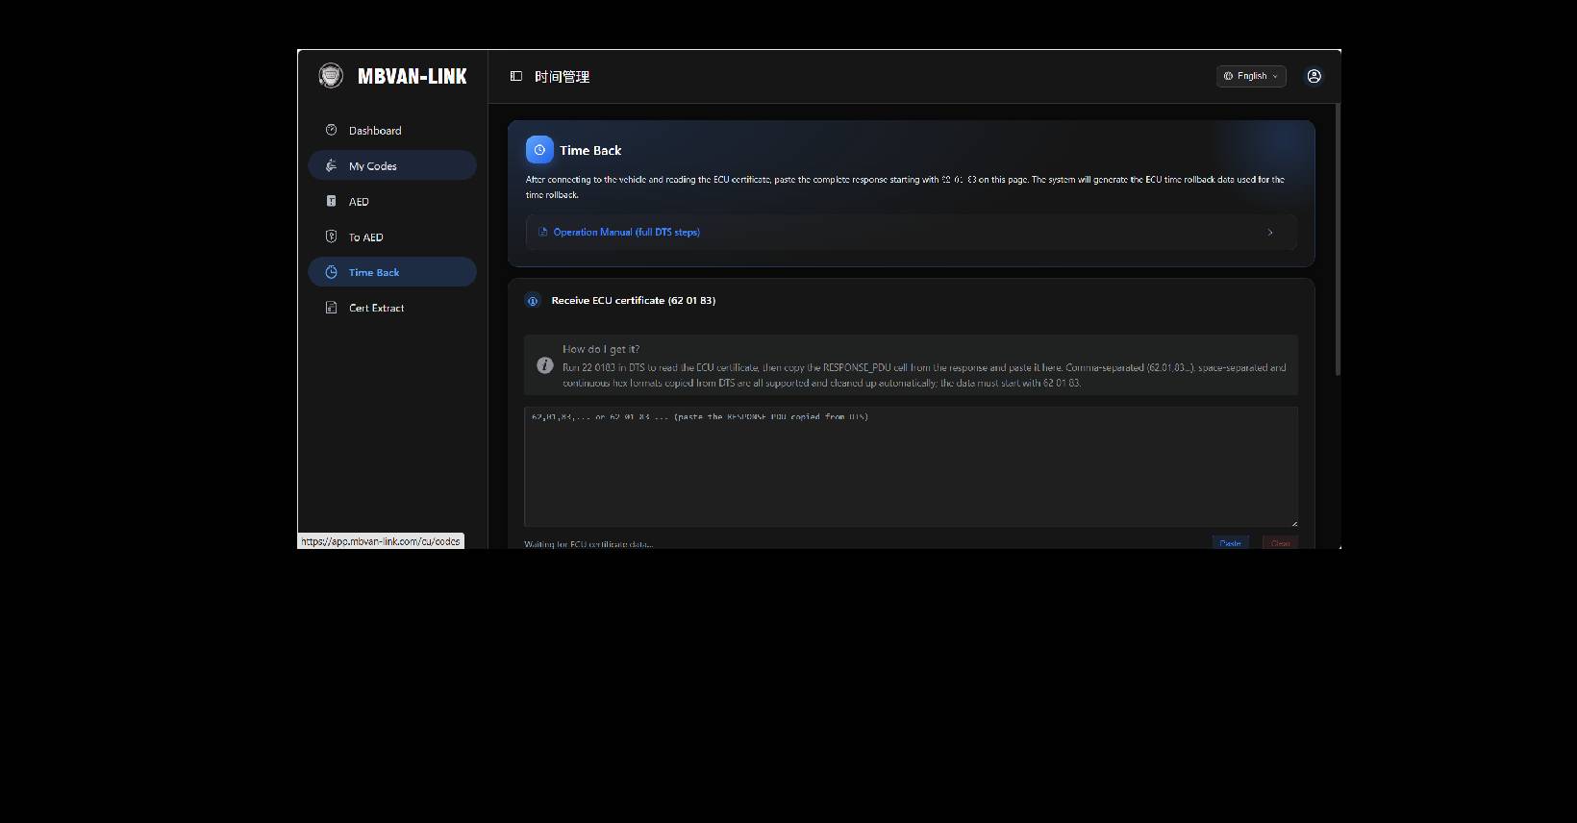Screen dimensions: 1577x823
Task: Select Time Back in the sidebar
Action: (392, 272)
